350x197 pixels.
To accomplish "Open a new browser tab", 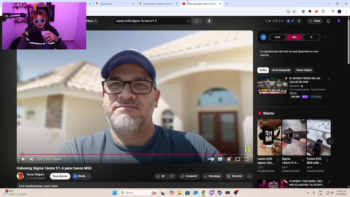I will (x=227, y=4).
